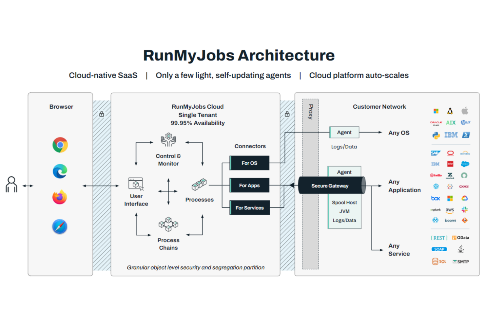This screenshot has height=323, width=485.
Task: Click the SAP logo
Action: pos(436,153)
